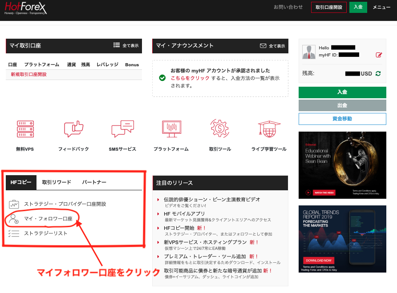Open the free VPS server icon
The height and width of the screenshot is (293, 397).
25,129
